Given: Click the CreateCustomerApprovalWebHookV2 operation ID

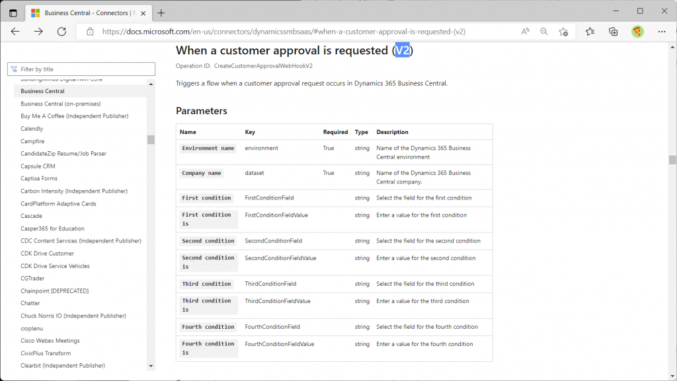Looking at the screenshot, I should click(263, 66).
